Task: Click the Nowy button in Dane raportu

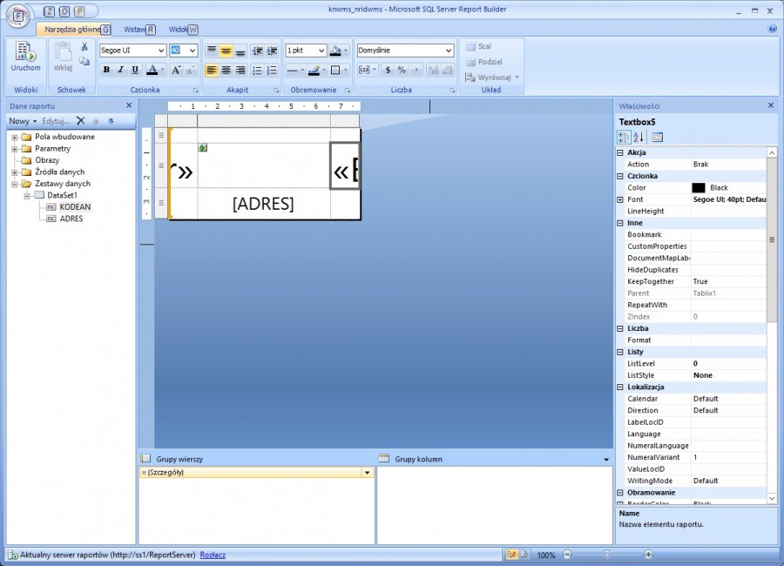Action: [x=23, y=121]
